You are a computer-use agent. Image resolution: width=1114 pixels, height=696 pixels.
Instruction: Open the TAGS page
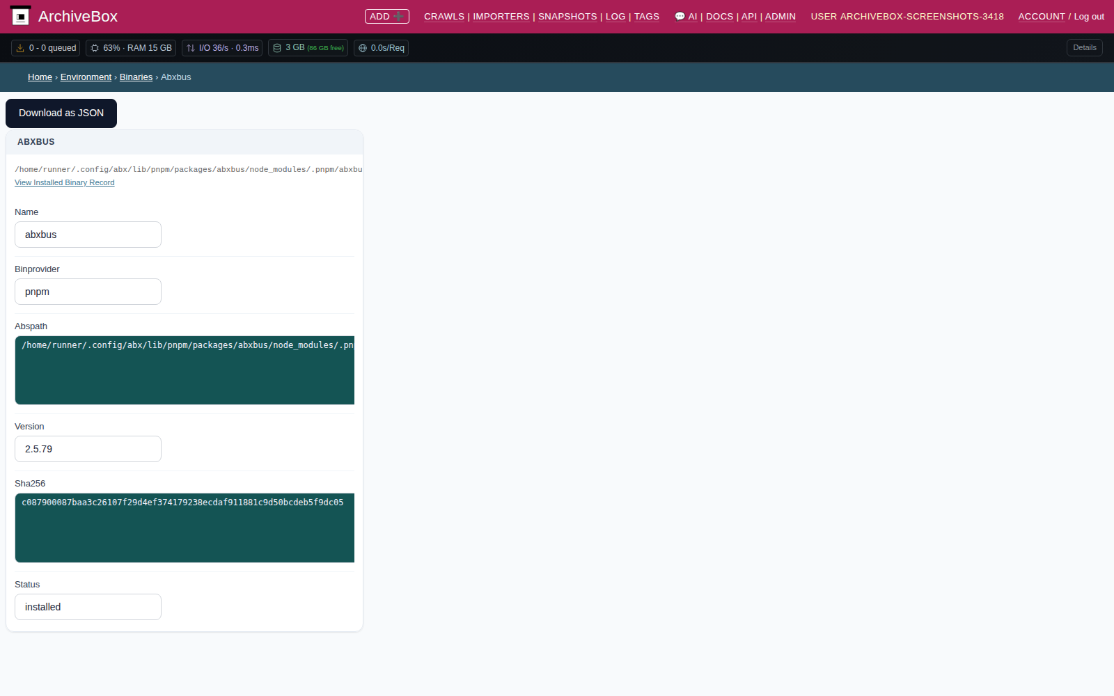coord(647,16)
